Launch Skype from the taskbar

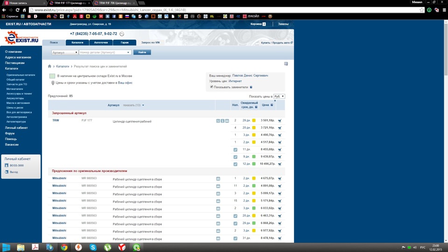pos(93,247)
